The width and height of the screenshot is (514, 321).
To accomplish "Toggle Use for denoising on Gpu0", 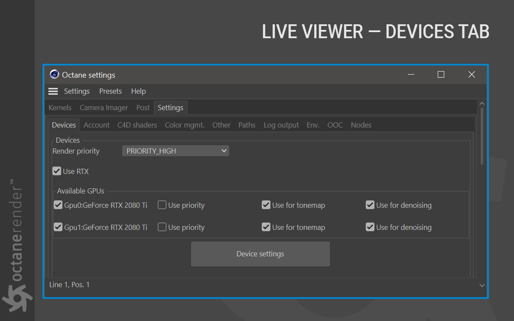I will 370,205.
